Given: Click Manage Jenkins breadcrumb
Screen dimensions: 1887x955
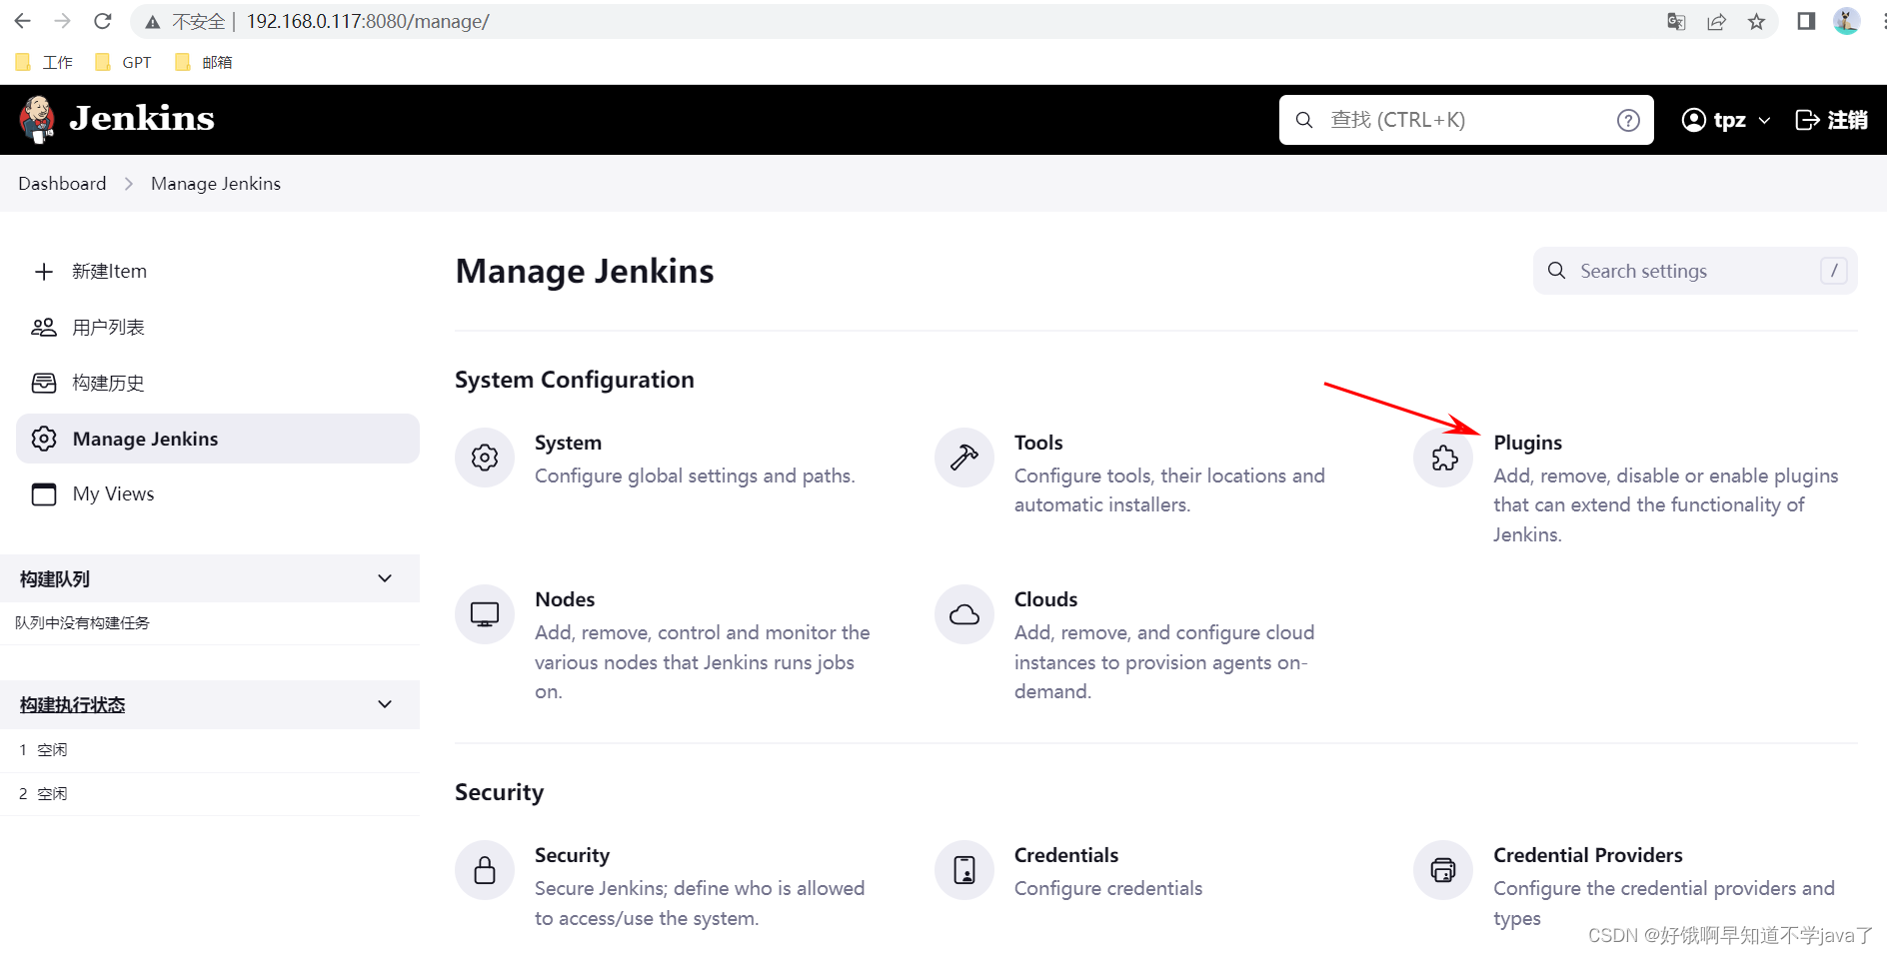Looking at the screenshot, I should (x=216, y=184).
